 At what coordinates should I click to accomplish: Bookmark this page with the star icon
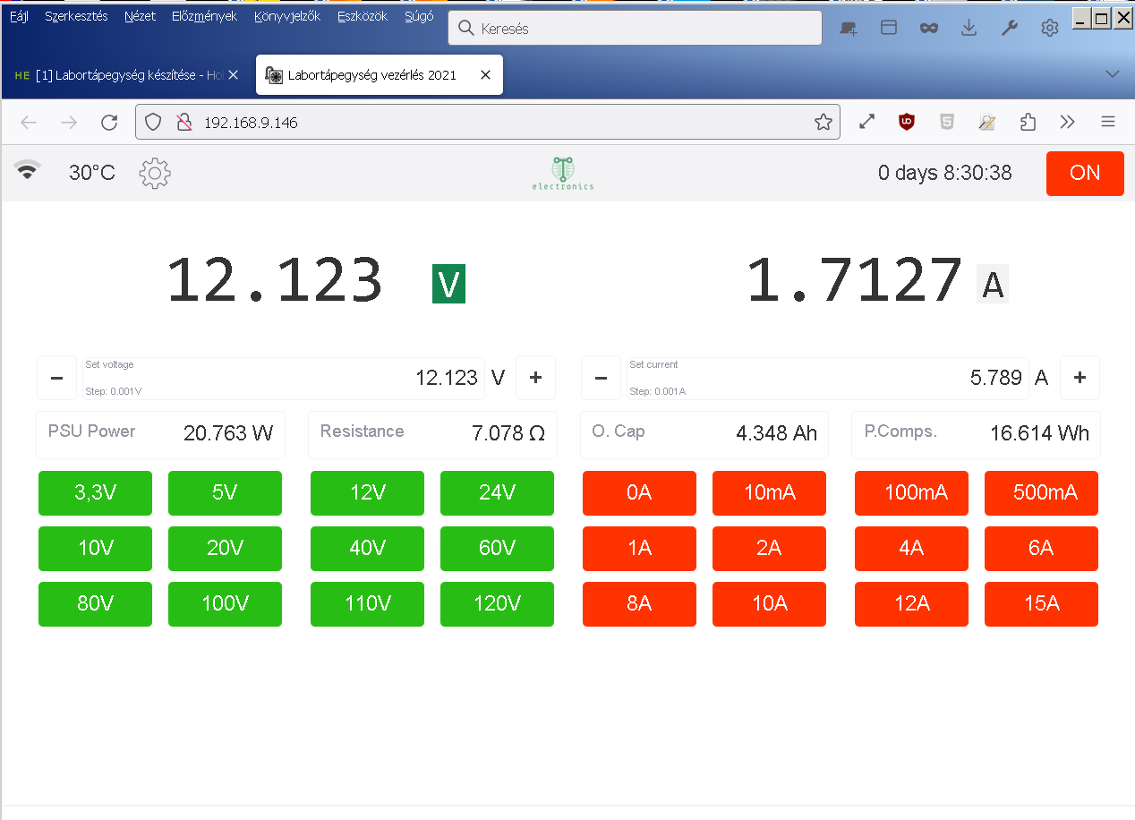point(824,123)
